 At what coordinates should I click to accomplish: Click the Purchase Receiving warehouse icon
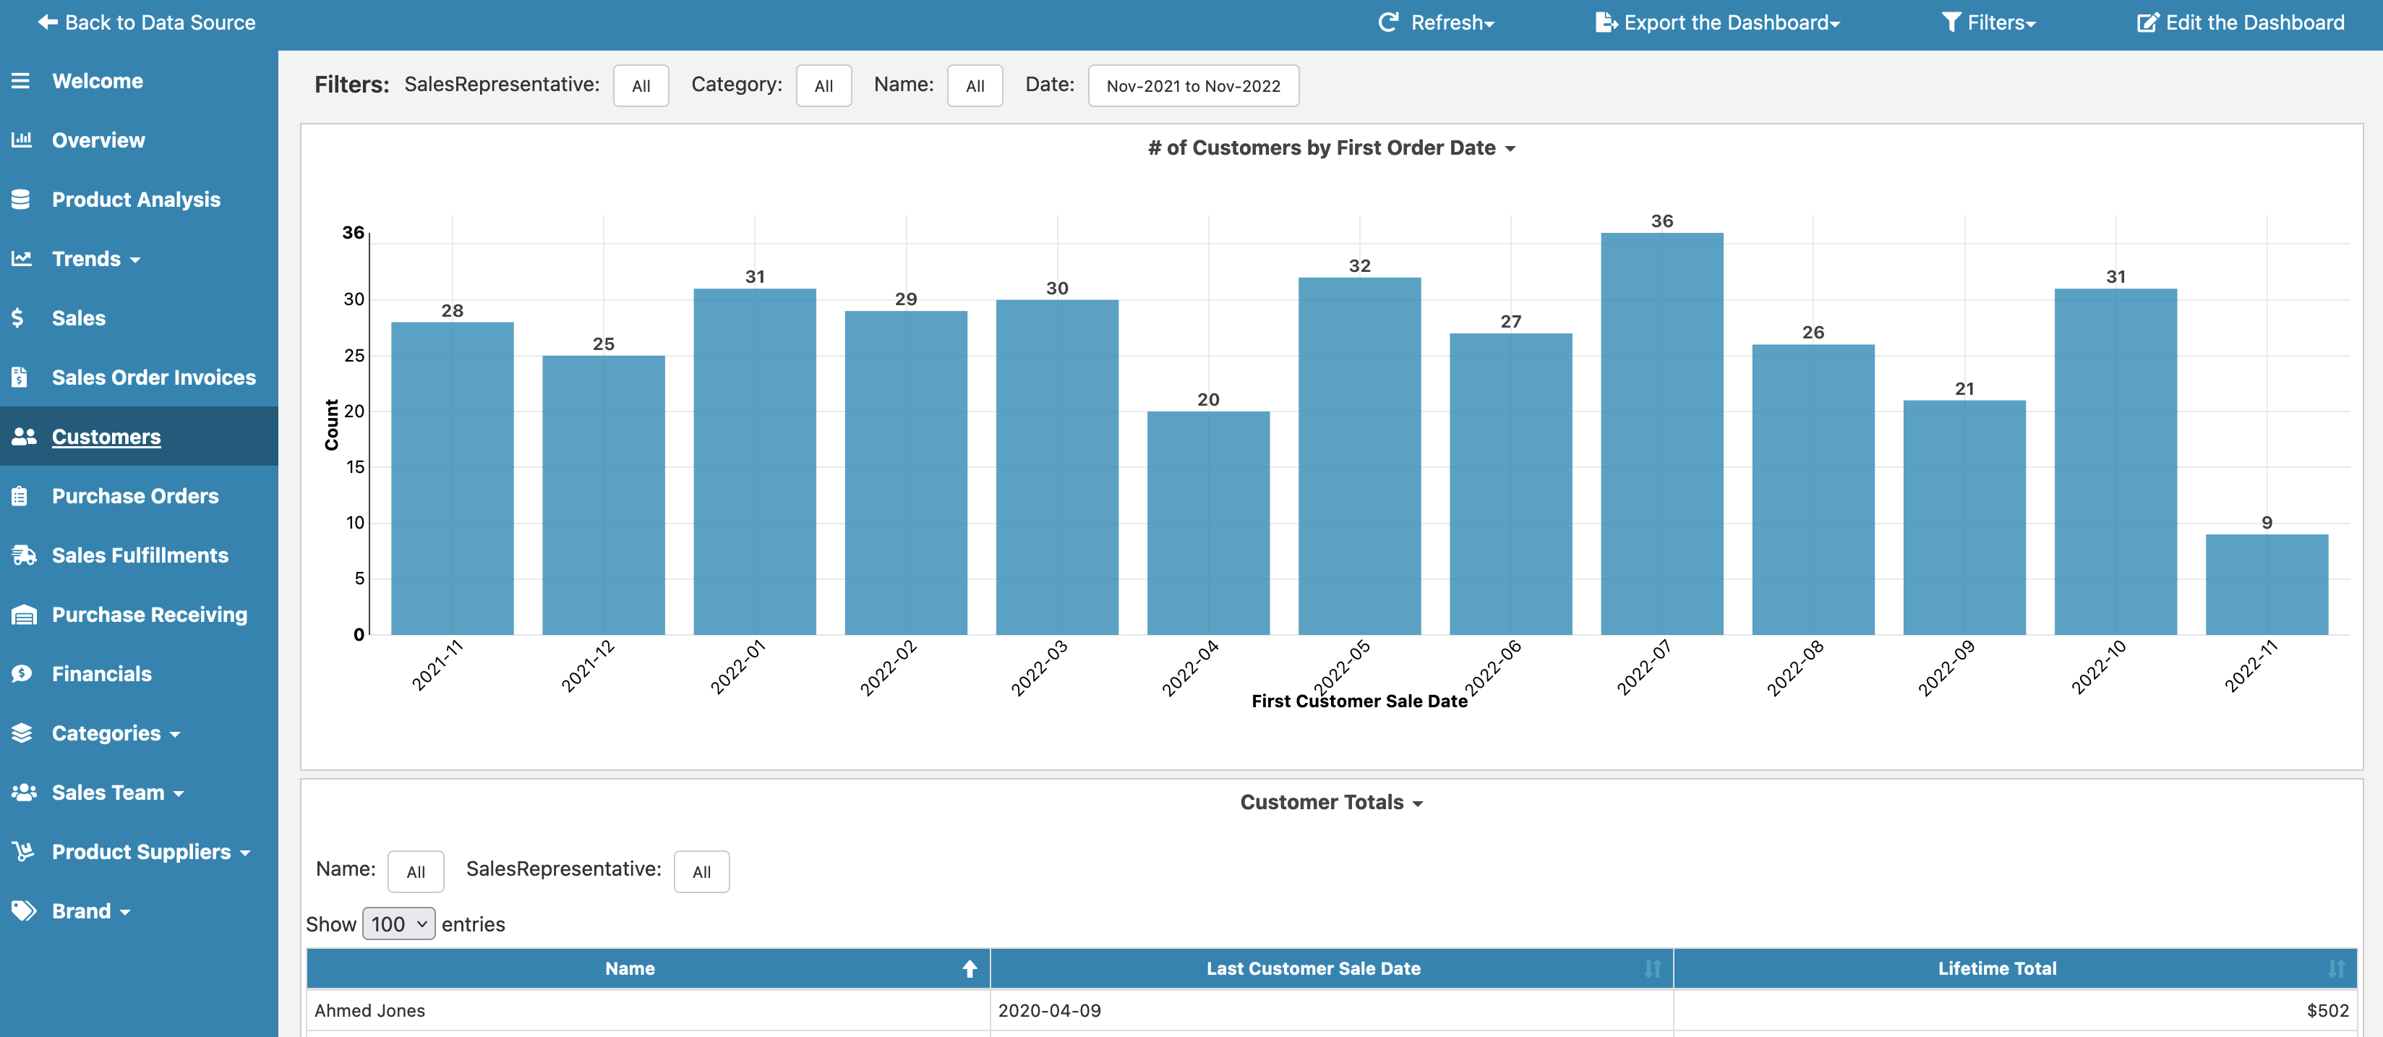[23, 615]
